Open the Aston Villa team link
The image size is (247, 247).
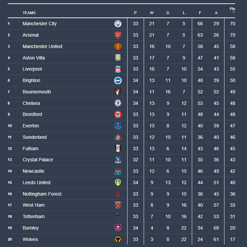click(x=34, y=58)
